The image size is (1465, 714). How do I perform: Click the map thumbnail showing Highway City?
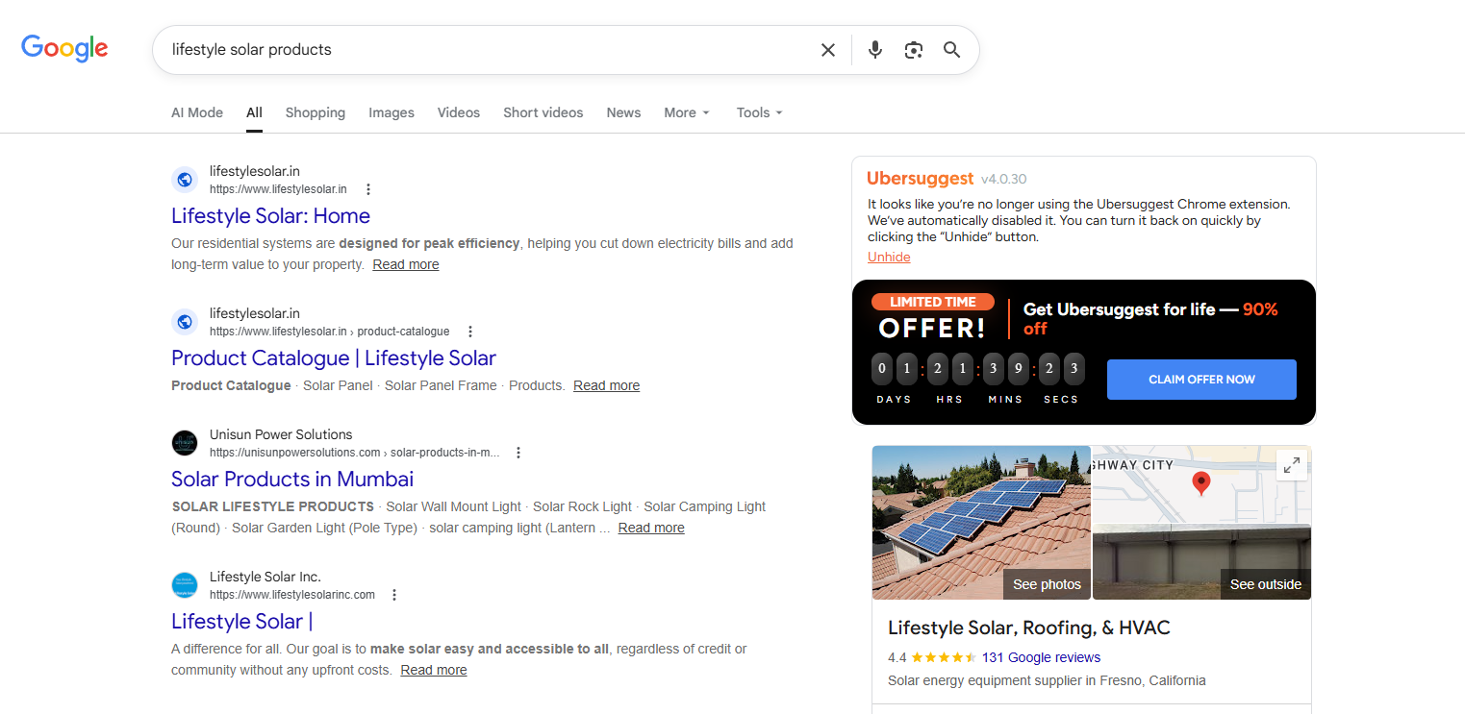click(1202, 484)
